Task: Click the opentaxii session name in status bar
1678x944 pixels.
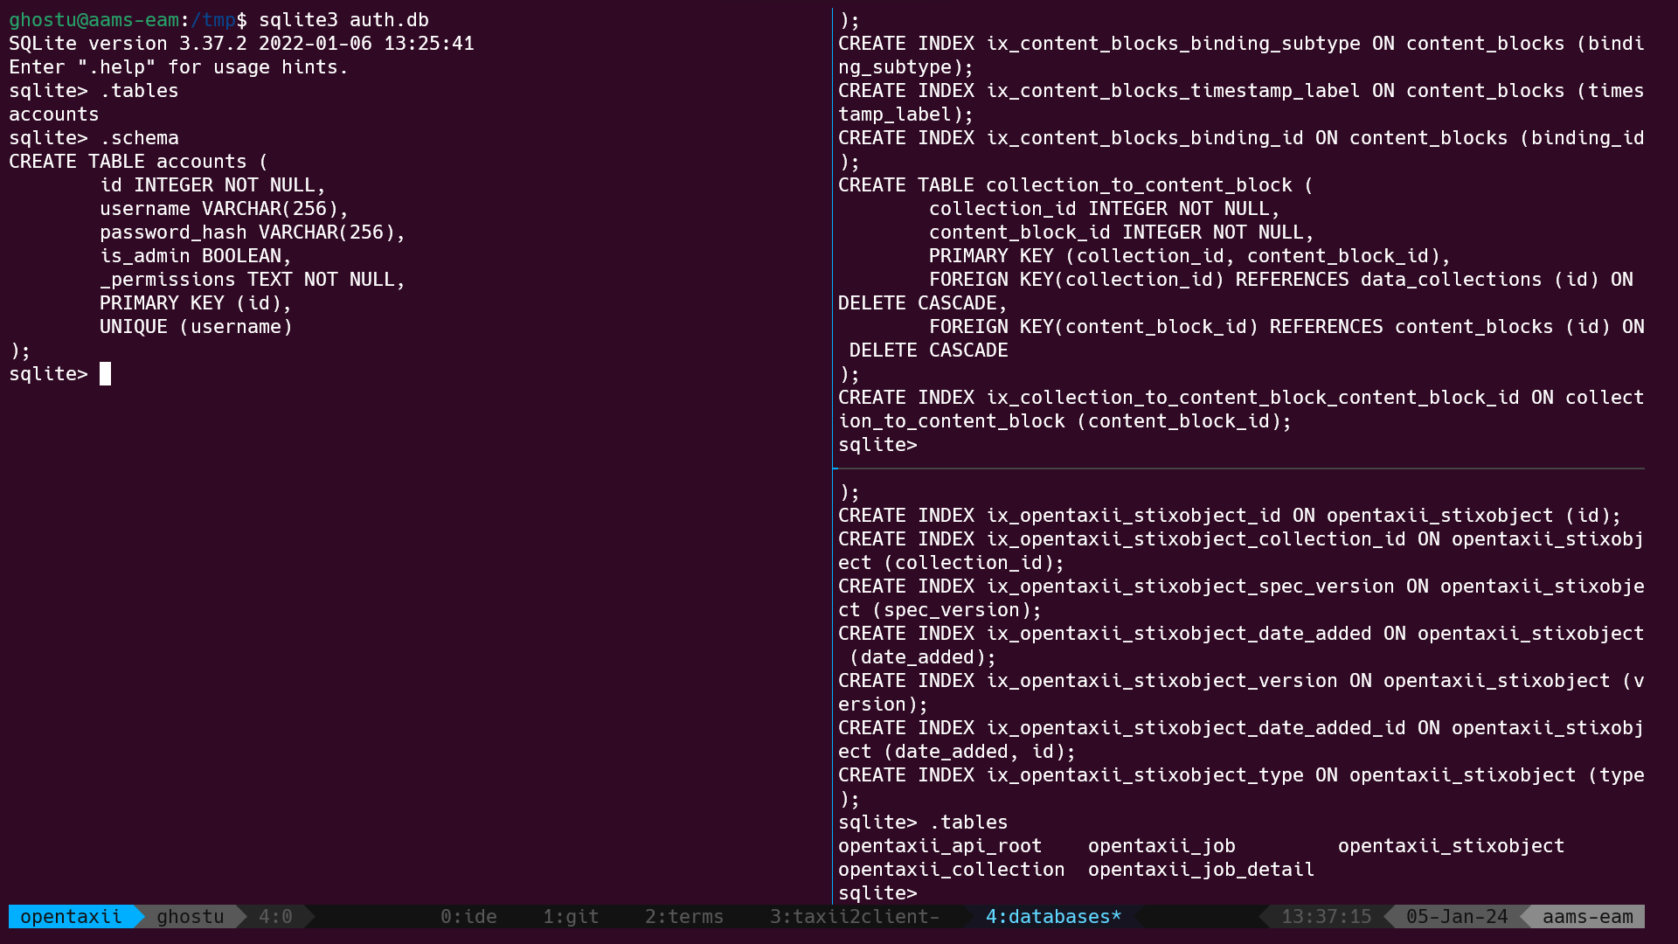Action: point(71,916)
